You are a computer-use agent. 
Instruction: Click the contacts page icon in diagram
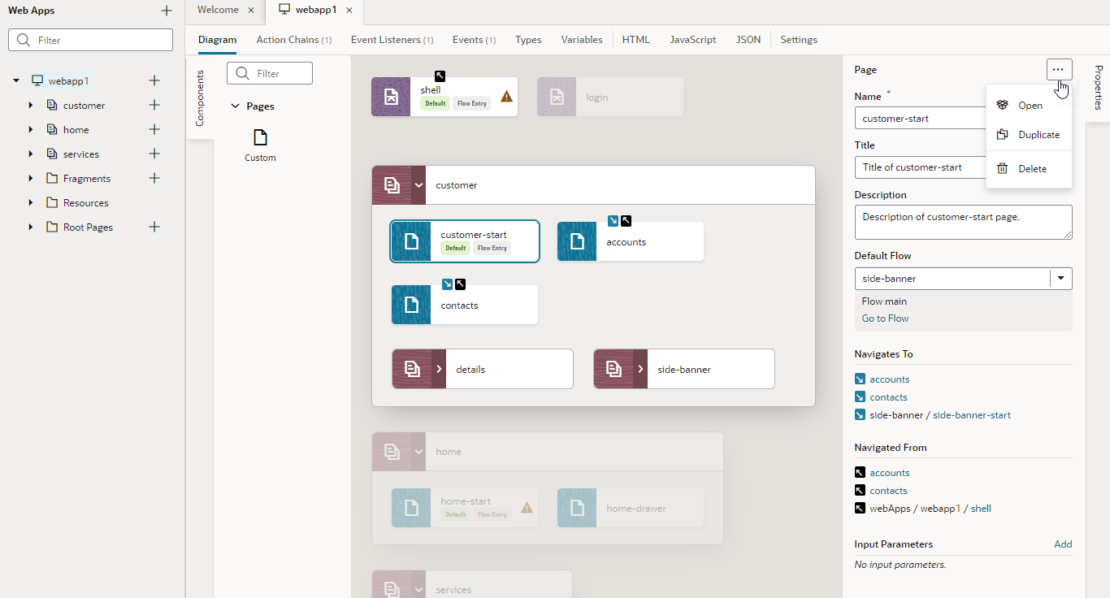pyautogui.click(x=411, y=305)
